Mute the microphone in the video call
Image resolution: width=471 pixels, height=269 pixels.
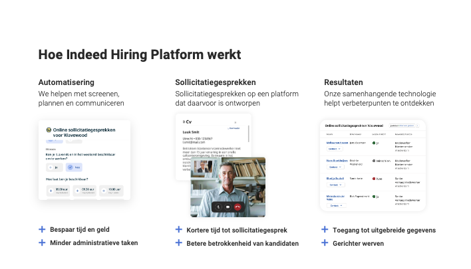click(218, 207)
